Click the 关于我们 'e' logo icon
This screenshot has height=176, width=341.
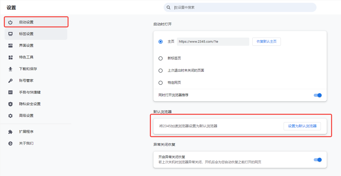(x=10, y=143)
